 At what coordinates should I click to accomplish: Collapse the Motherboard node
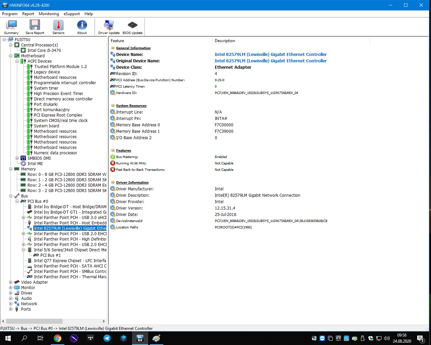11,56
